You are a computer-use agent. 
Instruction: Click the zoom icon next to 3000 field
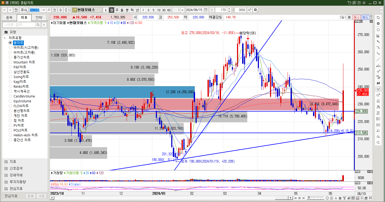[249, 10]
